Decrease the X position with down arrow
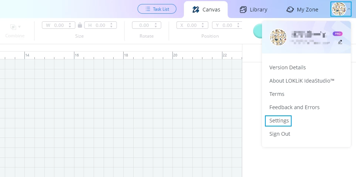The height and width of the screenshot is (177, 356). pos(203,27)
